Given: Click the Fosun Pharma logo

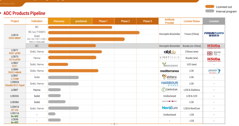Looking at the screenshot, I should pos(214,34).
